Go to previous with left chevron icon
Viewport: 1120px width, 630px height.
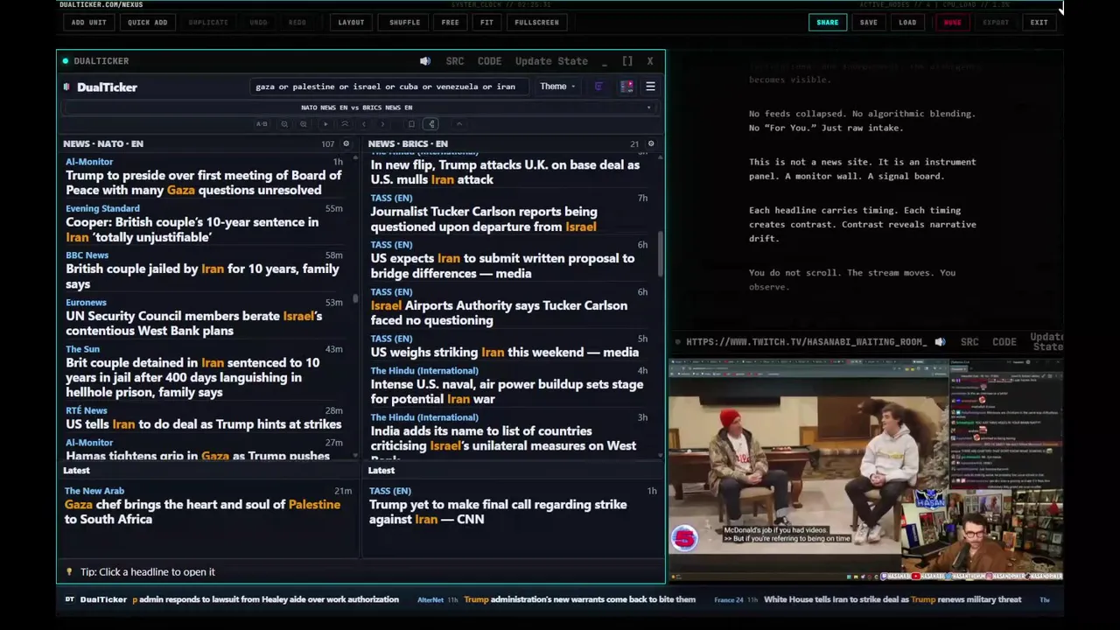coord(364,124)
